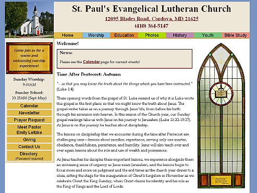The width and height of the screenshot is (257, 193).
Task: Open Meet Pastor Emily Leitzke page
Action: point(29,130)
